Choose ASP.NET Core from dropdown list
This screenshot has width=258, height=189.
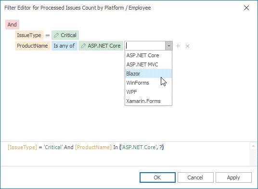pyautogui.click(x=148, y=55)
